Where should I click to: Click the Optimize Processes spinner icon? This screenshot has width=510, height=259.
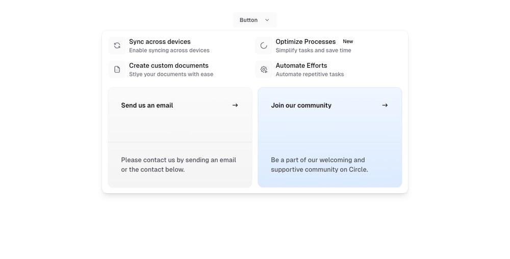[264, 45]
